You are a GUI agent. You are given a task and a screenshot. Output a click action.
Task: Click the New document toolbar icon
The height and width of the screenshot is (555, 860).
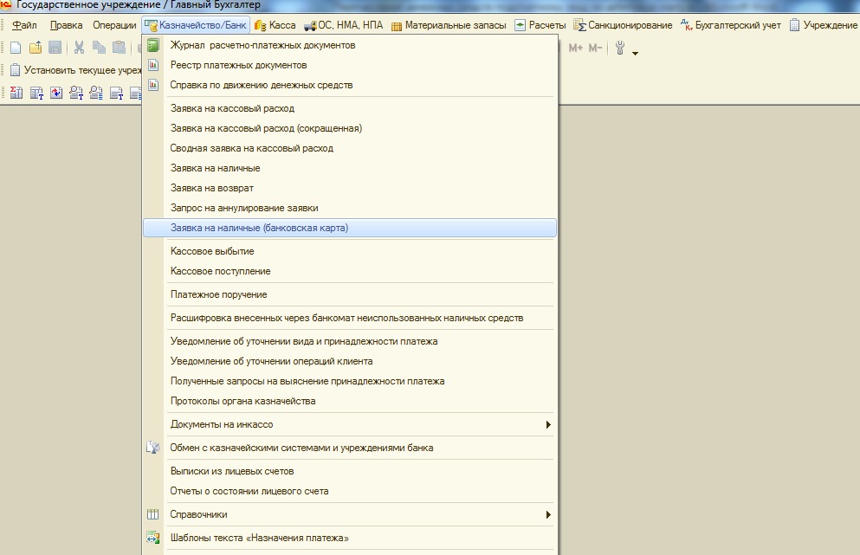tap(15, 48)
